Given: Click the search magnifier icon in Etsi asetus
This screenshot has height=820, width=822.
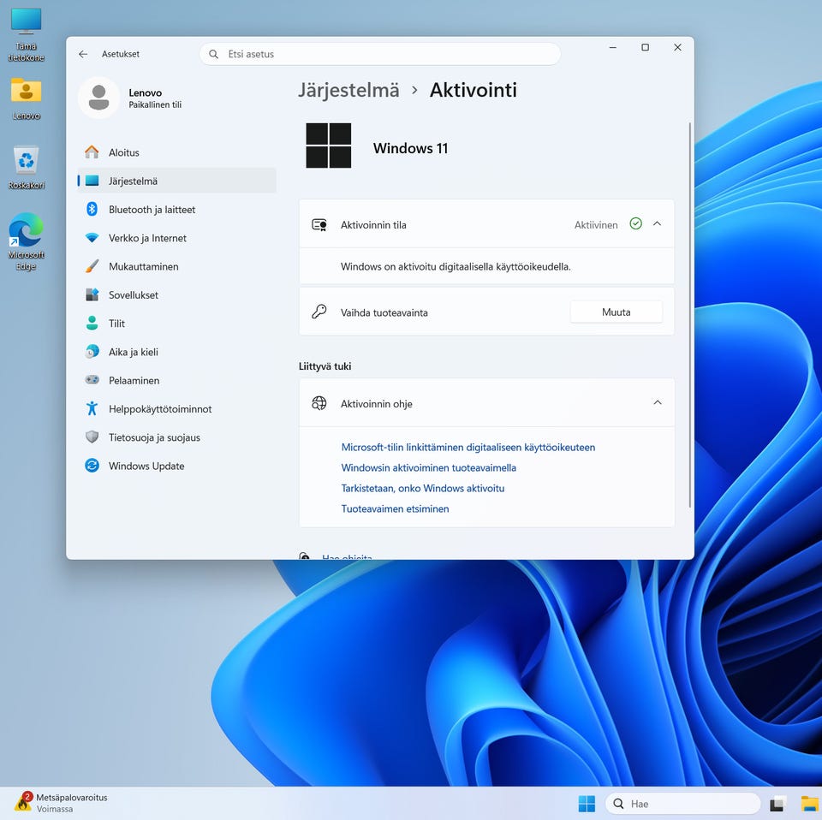Looking at the screenshot, I should click(x=213, y=54).
